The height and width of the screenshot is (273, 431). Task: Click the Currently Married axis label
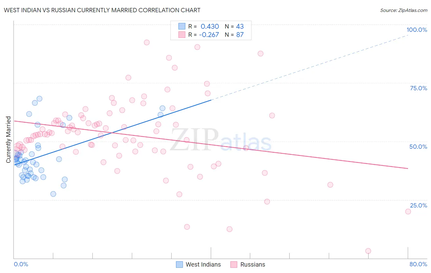(x=8, y=140)
